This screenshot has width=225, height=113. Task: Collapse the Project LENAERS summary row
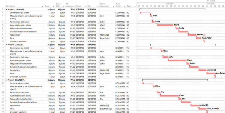coord(6,45)
